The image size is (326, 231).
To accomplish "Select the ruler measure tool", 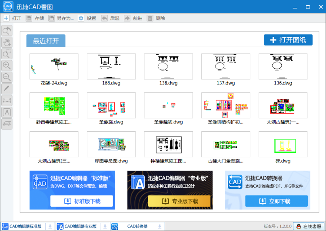I will pos(7,101).
